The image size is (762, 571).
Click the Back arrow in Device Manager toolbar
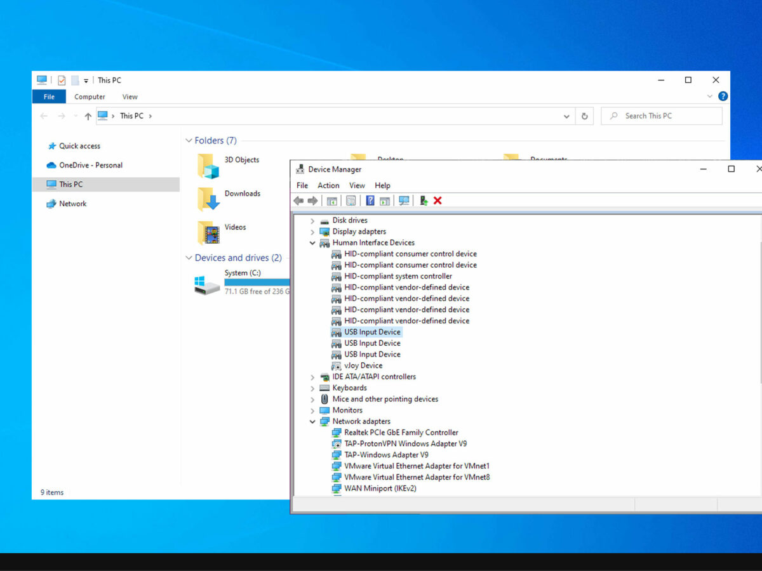[298, 200]
